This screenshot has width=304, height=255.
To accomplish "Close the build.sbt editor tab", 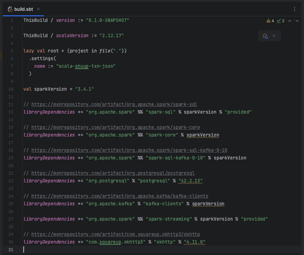I will point(38,9).
